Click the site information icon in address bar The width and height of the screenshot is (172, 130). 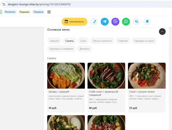[4, 4]
